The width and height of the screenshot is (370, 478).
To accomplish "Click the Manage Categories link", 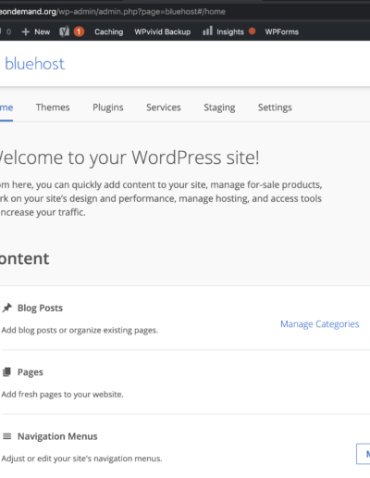I will 320,324.
